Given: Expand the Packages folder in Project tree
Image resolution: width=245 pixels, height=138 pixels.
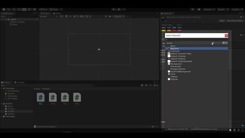Looking at the screenshot, I should [2, 117].
